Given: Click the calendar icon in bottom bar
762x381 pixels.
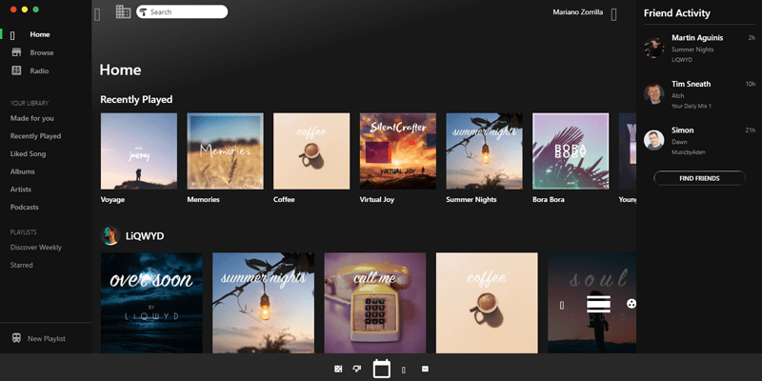Looking at the screenshot, I should click(x=382, y=369).
